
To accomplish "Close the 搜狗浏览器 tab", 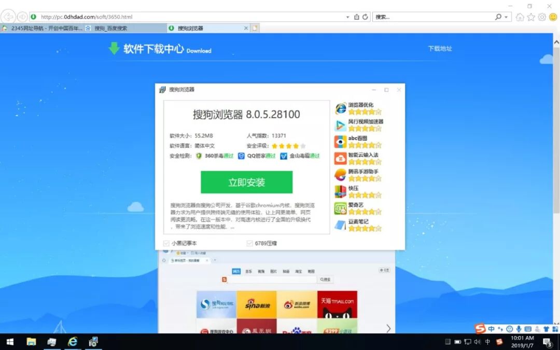I will [x=246, y=28].
